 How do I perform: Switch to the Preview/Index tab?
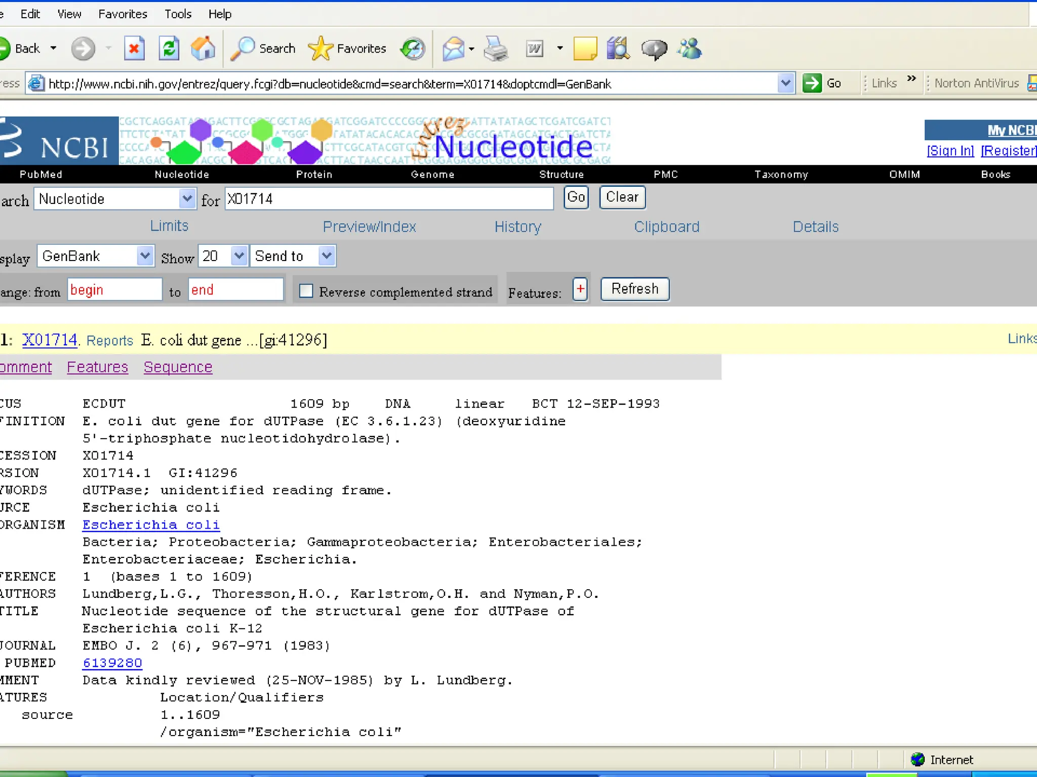[x=369, y=227]
